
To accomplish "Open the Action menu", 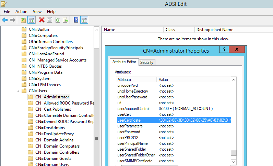I will coord(21,12).
